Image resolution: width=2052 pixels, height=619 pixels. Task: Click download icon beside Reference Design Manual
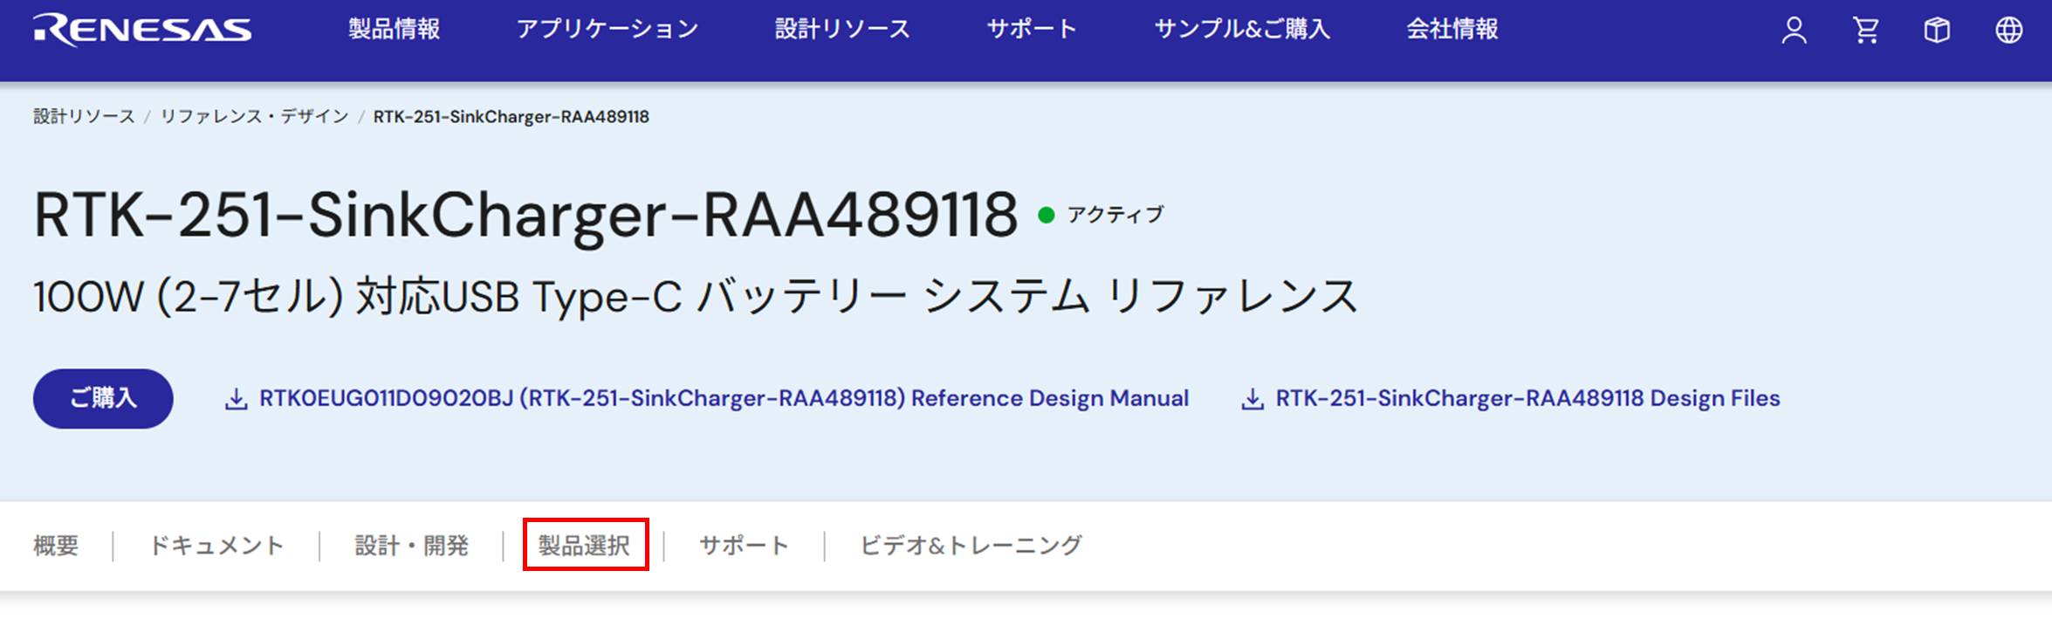coord(236,399)
